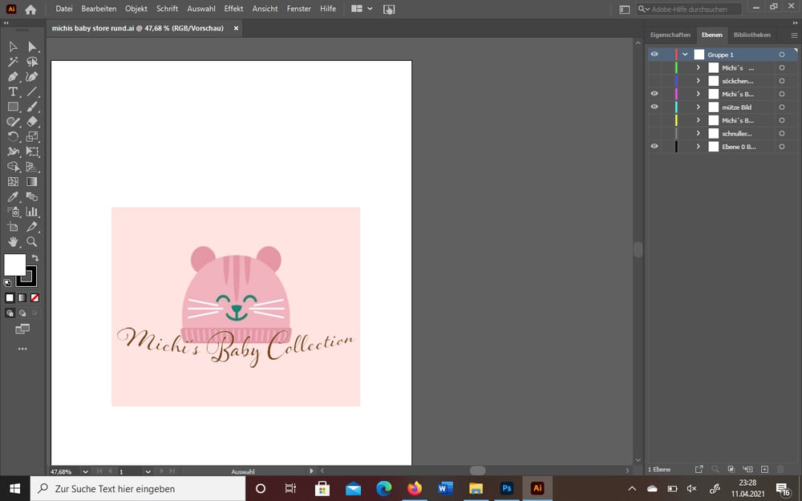Swap fill and stroke colors arrow
Screen dimensions: 802x501
point(34,257)
